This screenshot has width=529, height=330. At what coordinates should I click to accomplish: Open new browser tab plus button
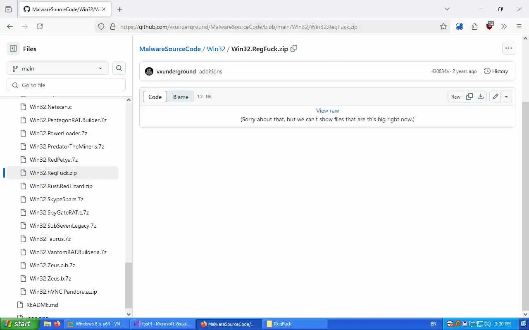pos(120,9)
